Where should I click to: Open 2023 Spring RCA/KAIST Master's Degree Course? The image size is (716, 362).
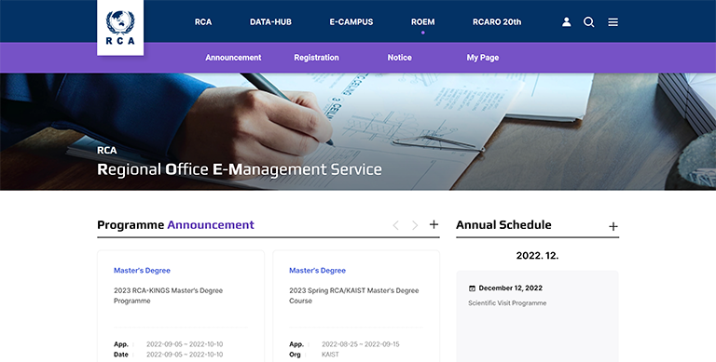(354, 295)
